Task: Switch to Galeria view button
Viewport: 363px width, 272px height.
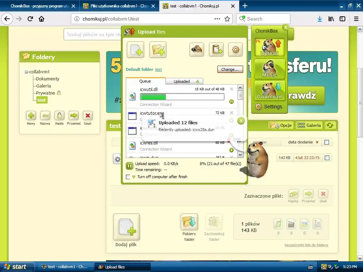Action: [309, 125]
